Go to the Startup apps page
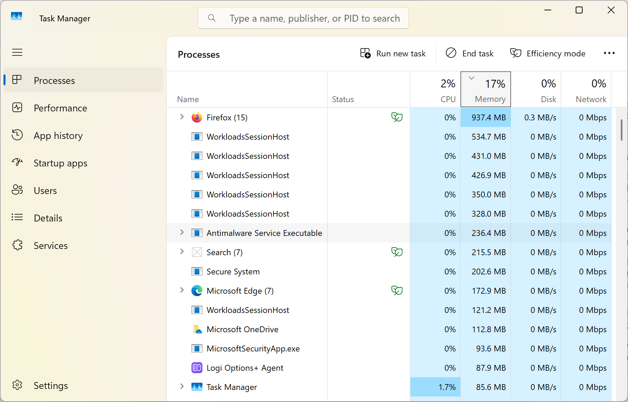 coord(83,163)
